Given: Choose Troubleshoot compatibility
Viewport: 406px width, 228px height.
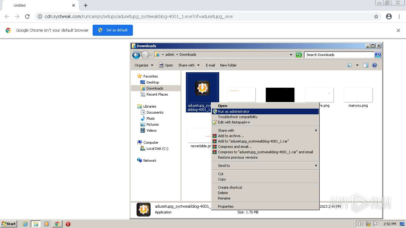Looking at the screenshot, I should (x=265, y=117).
